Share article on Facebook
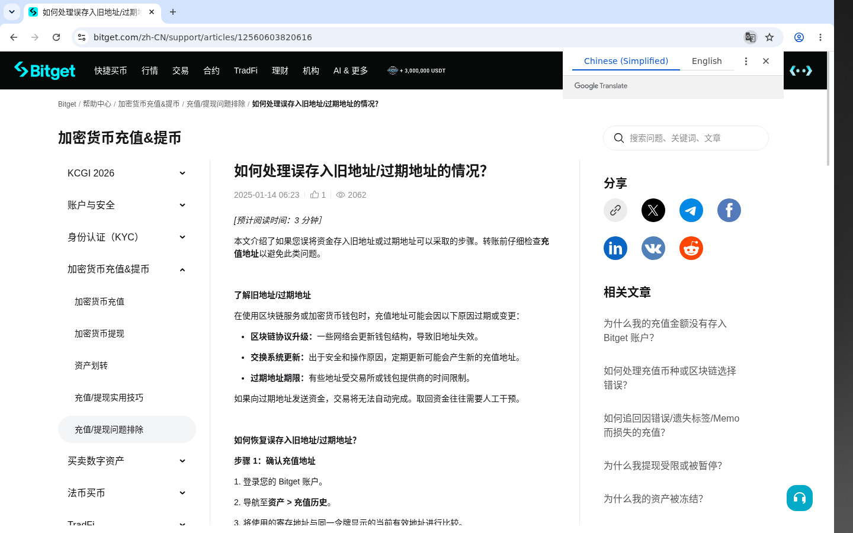Image resolution: width=853 pixels, height=533 pixels. [729, 210]
